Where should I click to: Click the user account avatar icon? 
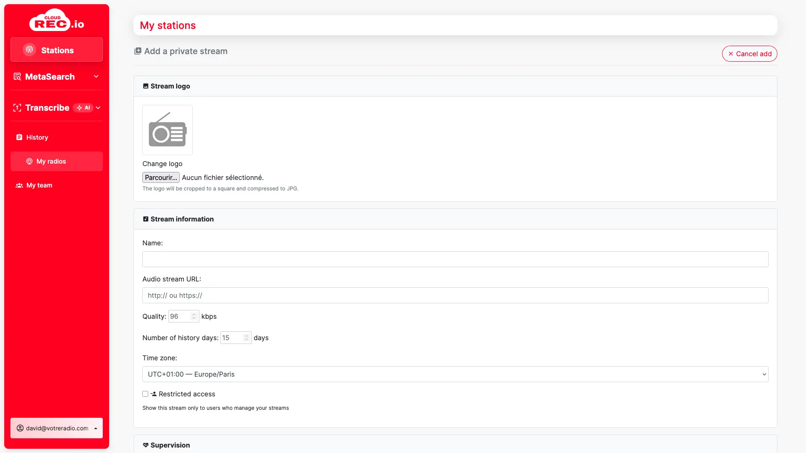click(20, 428)
